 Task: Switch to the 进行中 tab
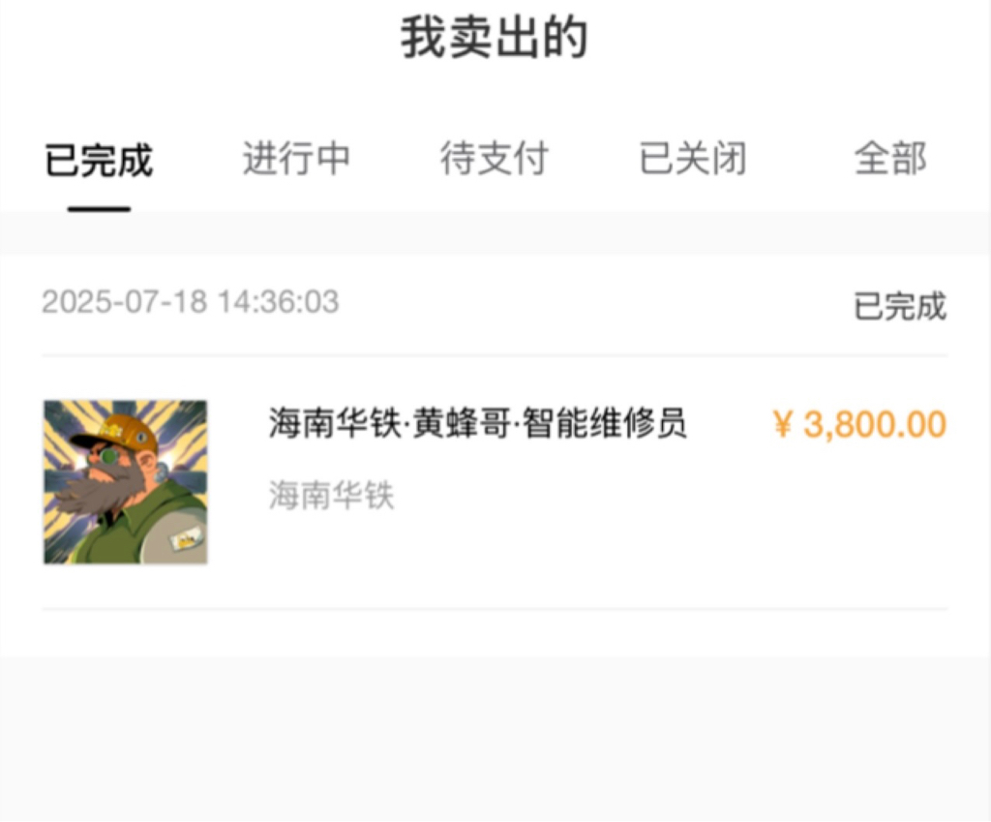pos(296,158)
